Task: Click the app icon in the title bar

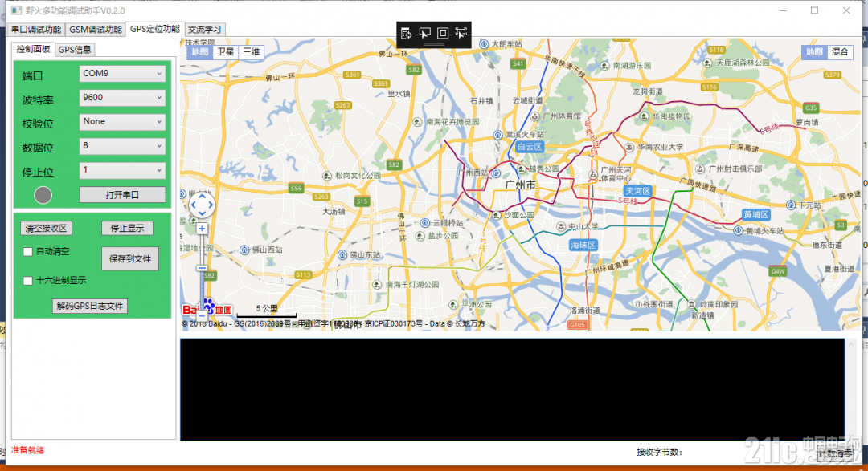Action: coord(16,10)
